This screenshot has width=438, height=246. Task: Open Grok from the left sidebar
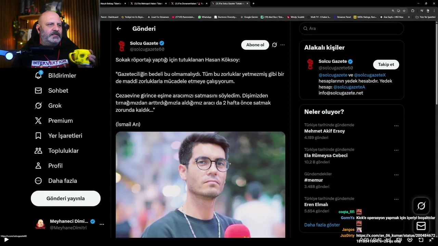(48, 106)
